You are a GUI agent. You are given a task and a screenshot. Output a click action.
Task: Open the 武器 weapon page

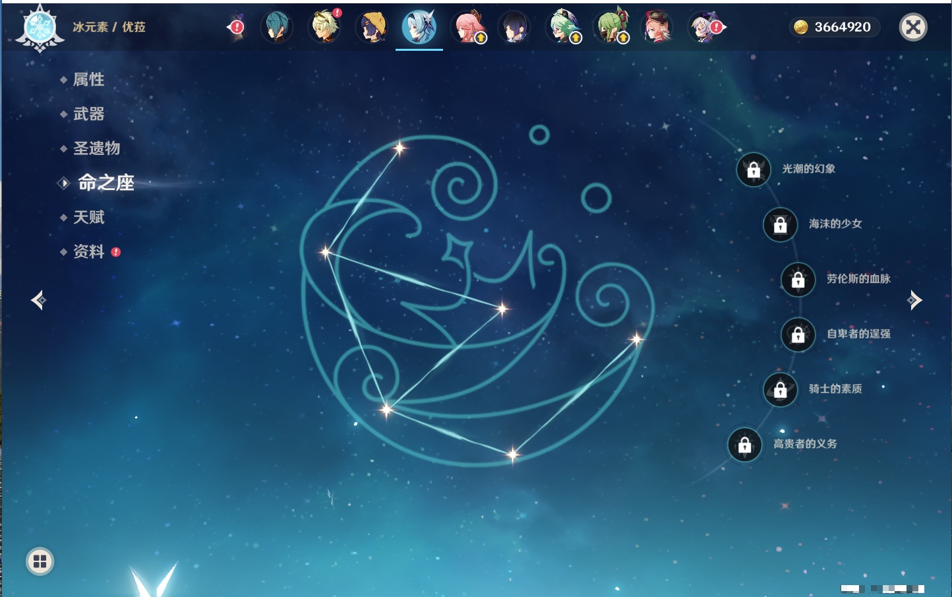pos(88,114)
